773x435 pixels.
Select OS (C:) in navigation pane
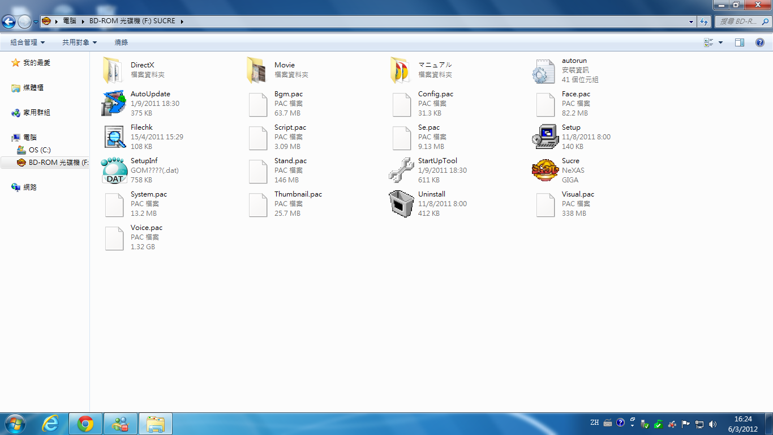tap(40, 150)
